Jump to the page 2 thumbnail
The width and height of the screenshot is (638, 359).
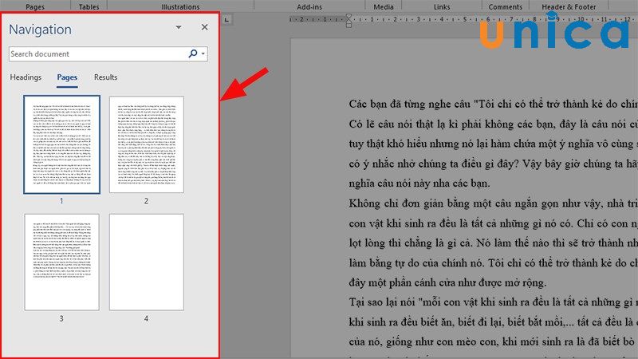[x=146, y=144]
